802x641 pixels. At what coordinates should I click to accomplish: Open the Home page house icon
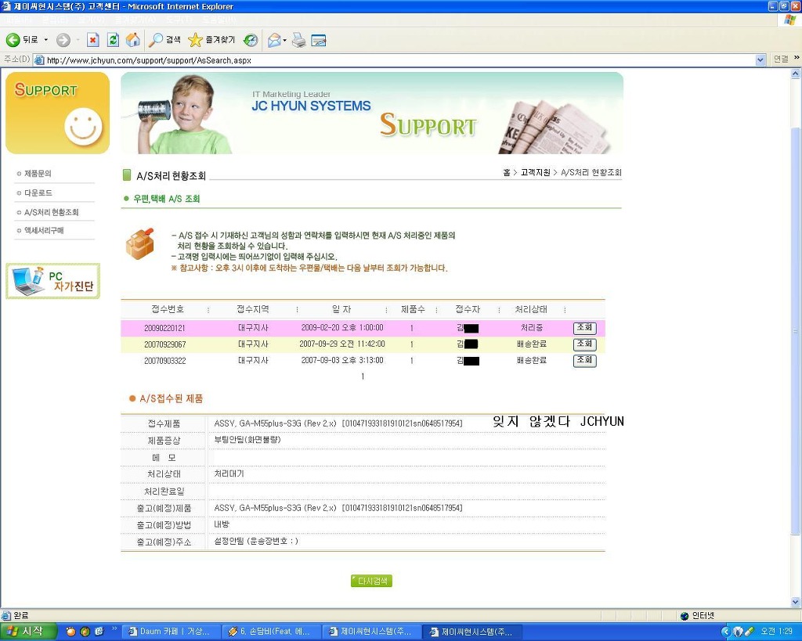click(x=133, y=40)
